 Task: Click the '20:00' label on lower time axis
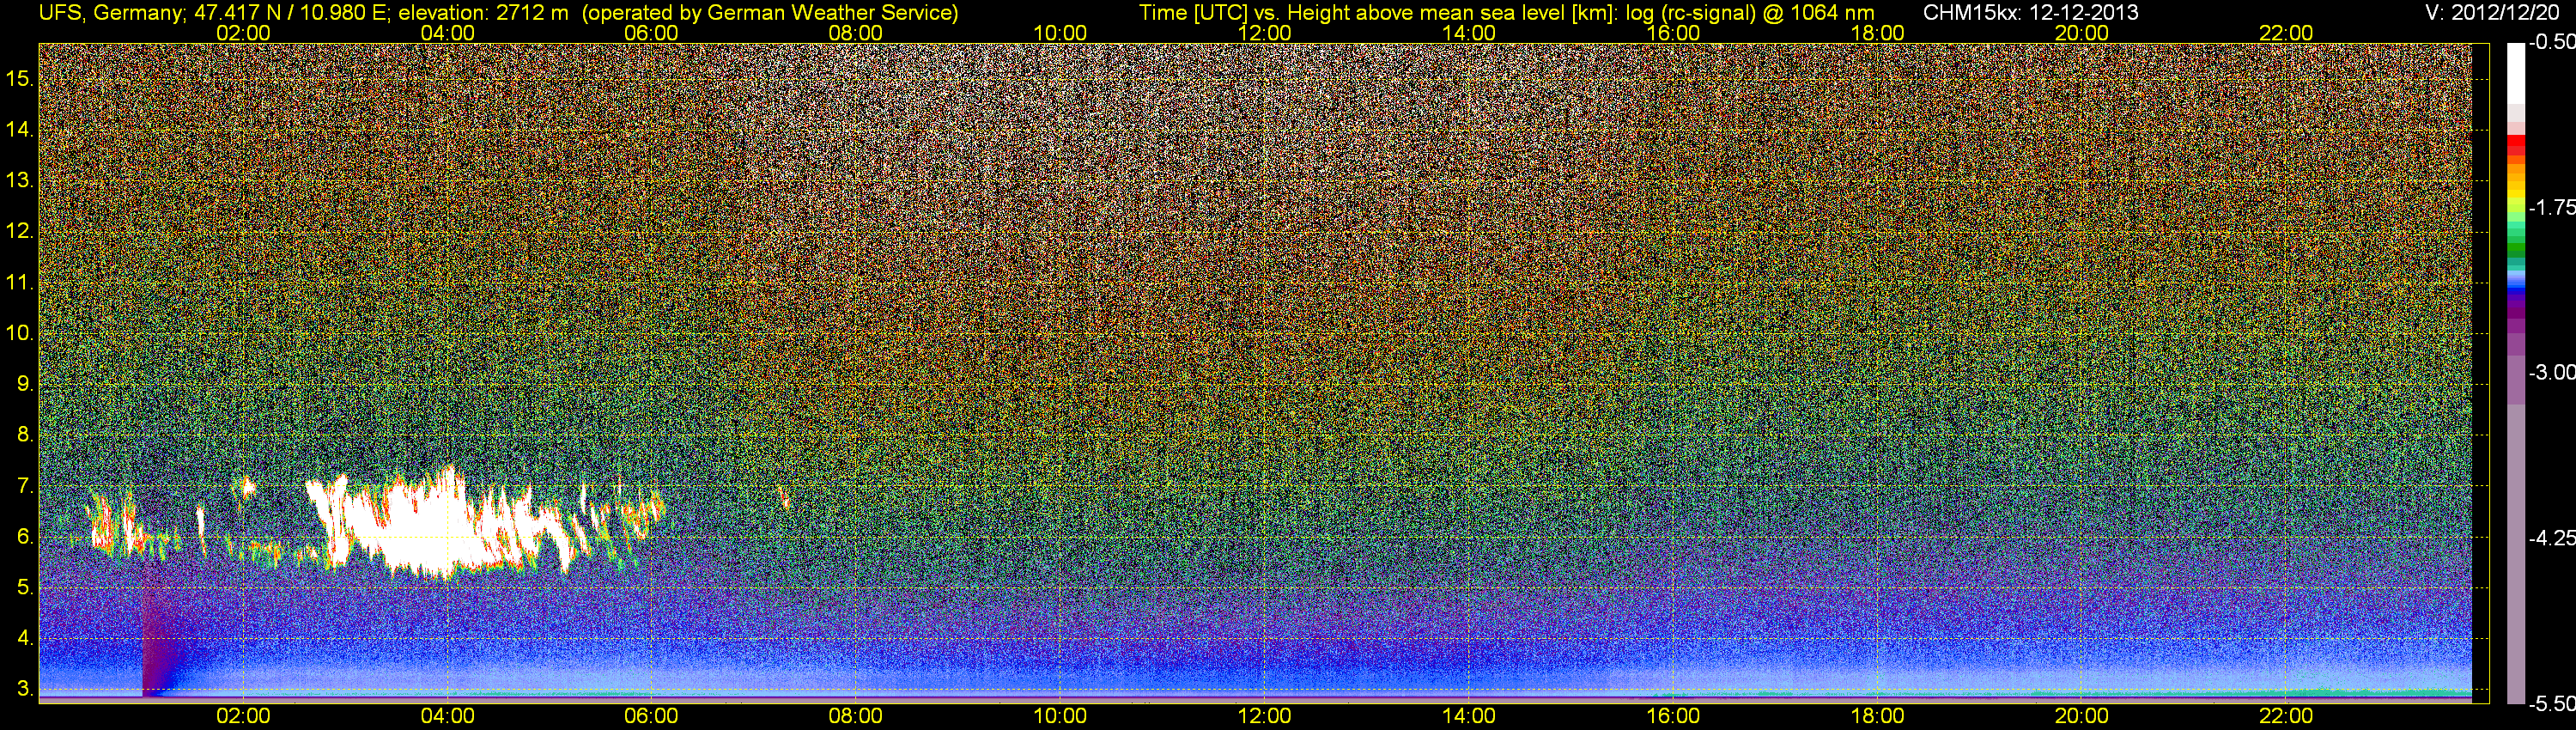tap(2082, 716)
